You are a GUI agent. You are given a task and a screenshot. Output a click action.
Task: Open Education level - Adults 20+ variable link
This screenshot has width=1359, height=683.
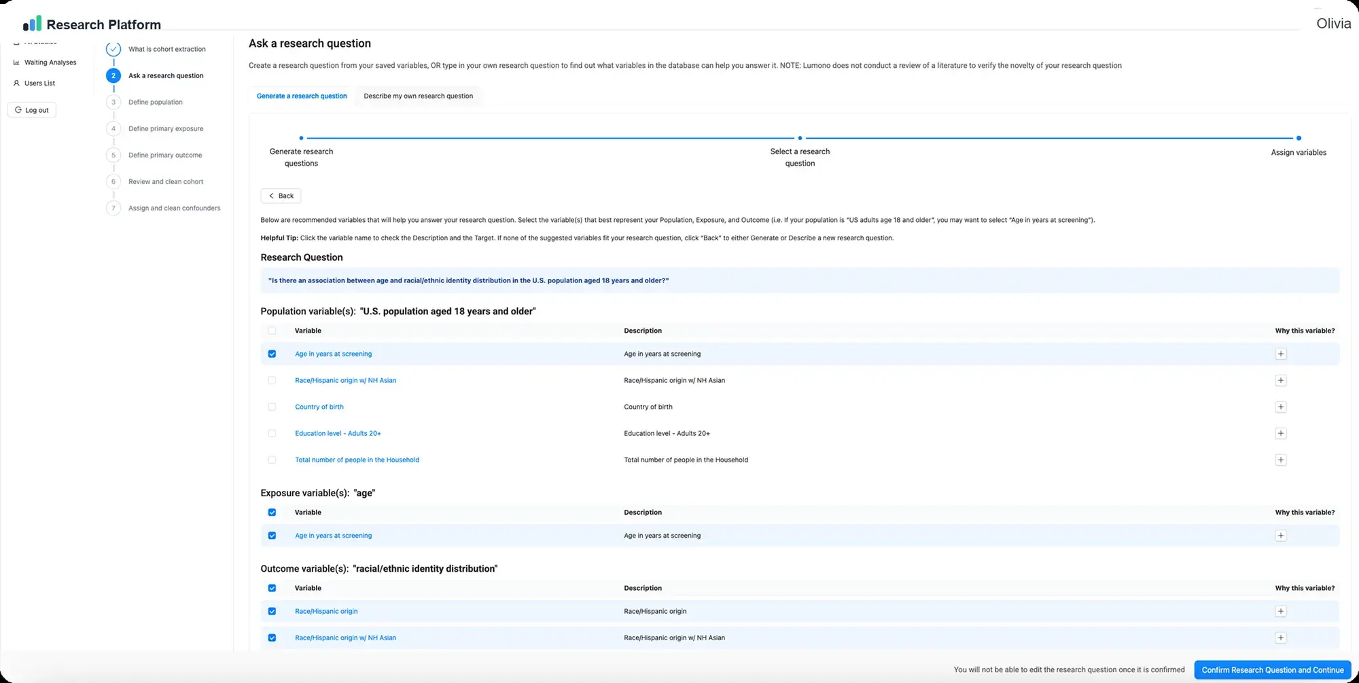(x=338, y=433)
